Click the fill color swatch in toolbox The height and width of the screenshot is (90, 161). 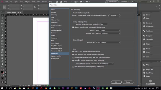pyautogui.click(x=2, y=72)
